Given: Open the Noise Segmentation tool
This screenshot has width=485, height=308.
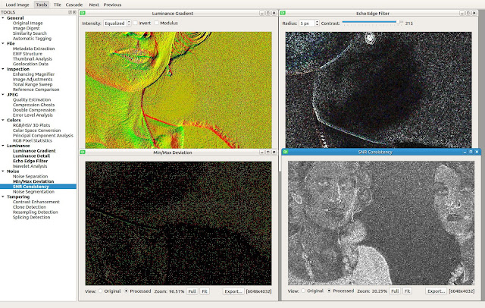Looking at the screenshot, I should click(33, 192).
